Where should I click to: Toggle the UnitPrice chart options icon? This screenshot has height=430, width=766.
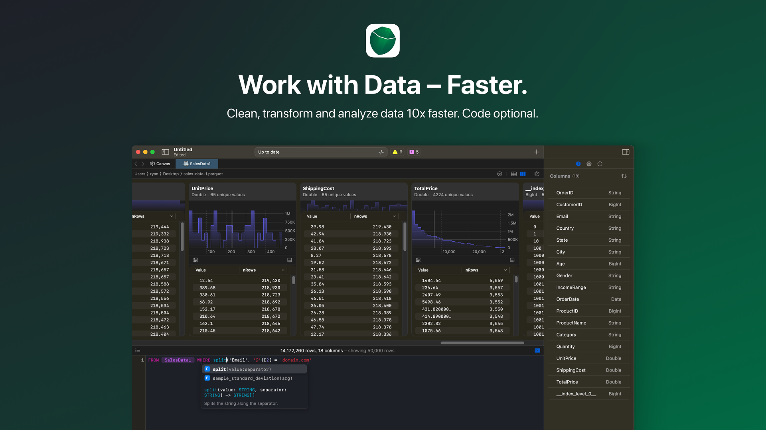[x=195, y=260]
